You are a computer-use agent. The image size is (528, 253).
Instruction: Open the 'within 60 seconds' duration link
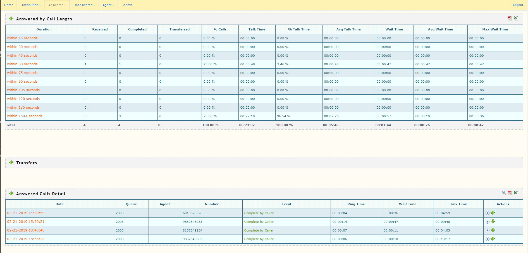pos(22,64)
